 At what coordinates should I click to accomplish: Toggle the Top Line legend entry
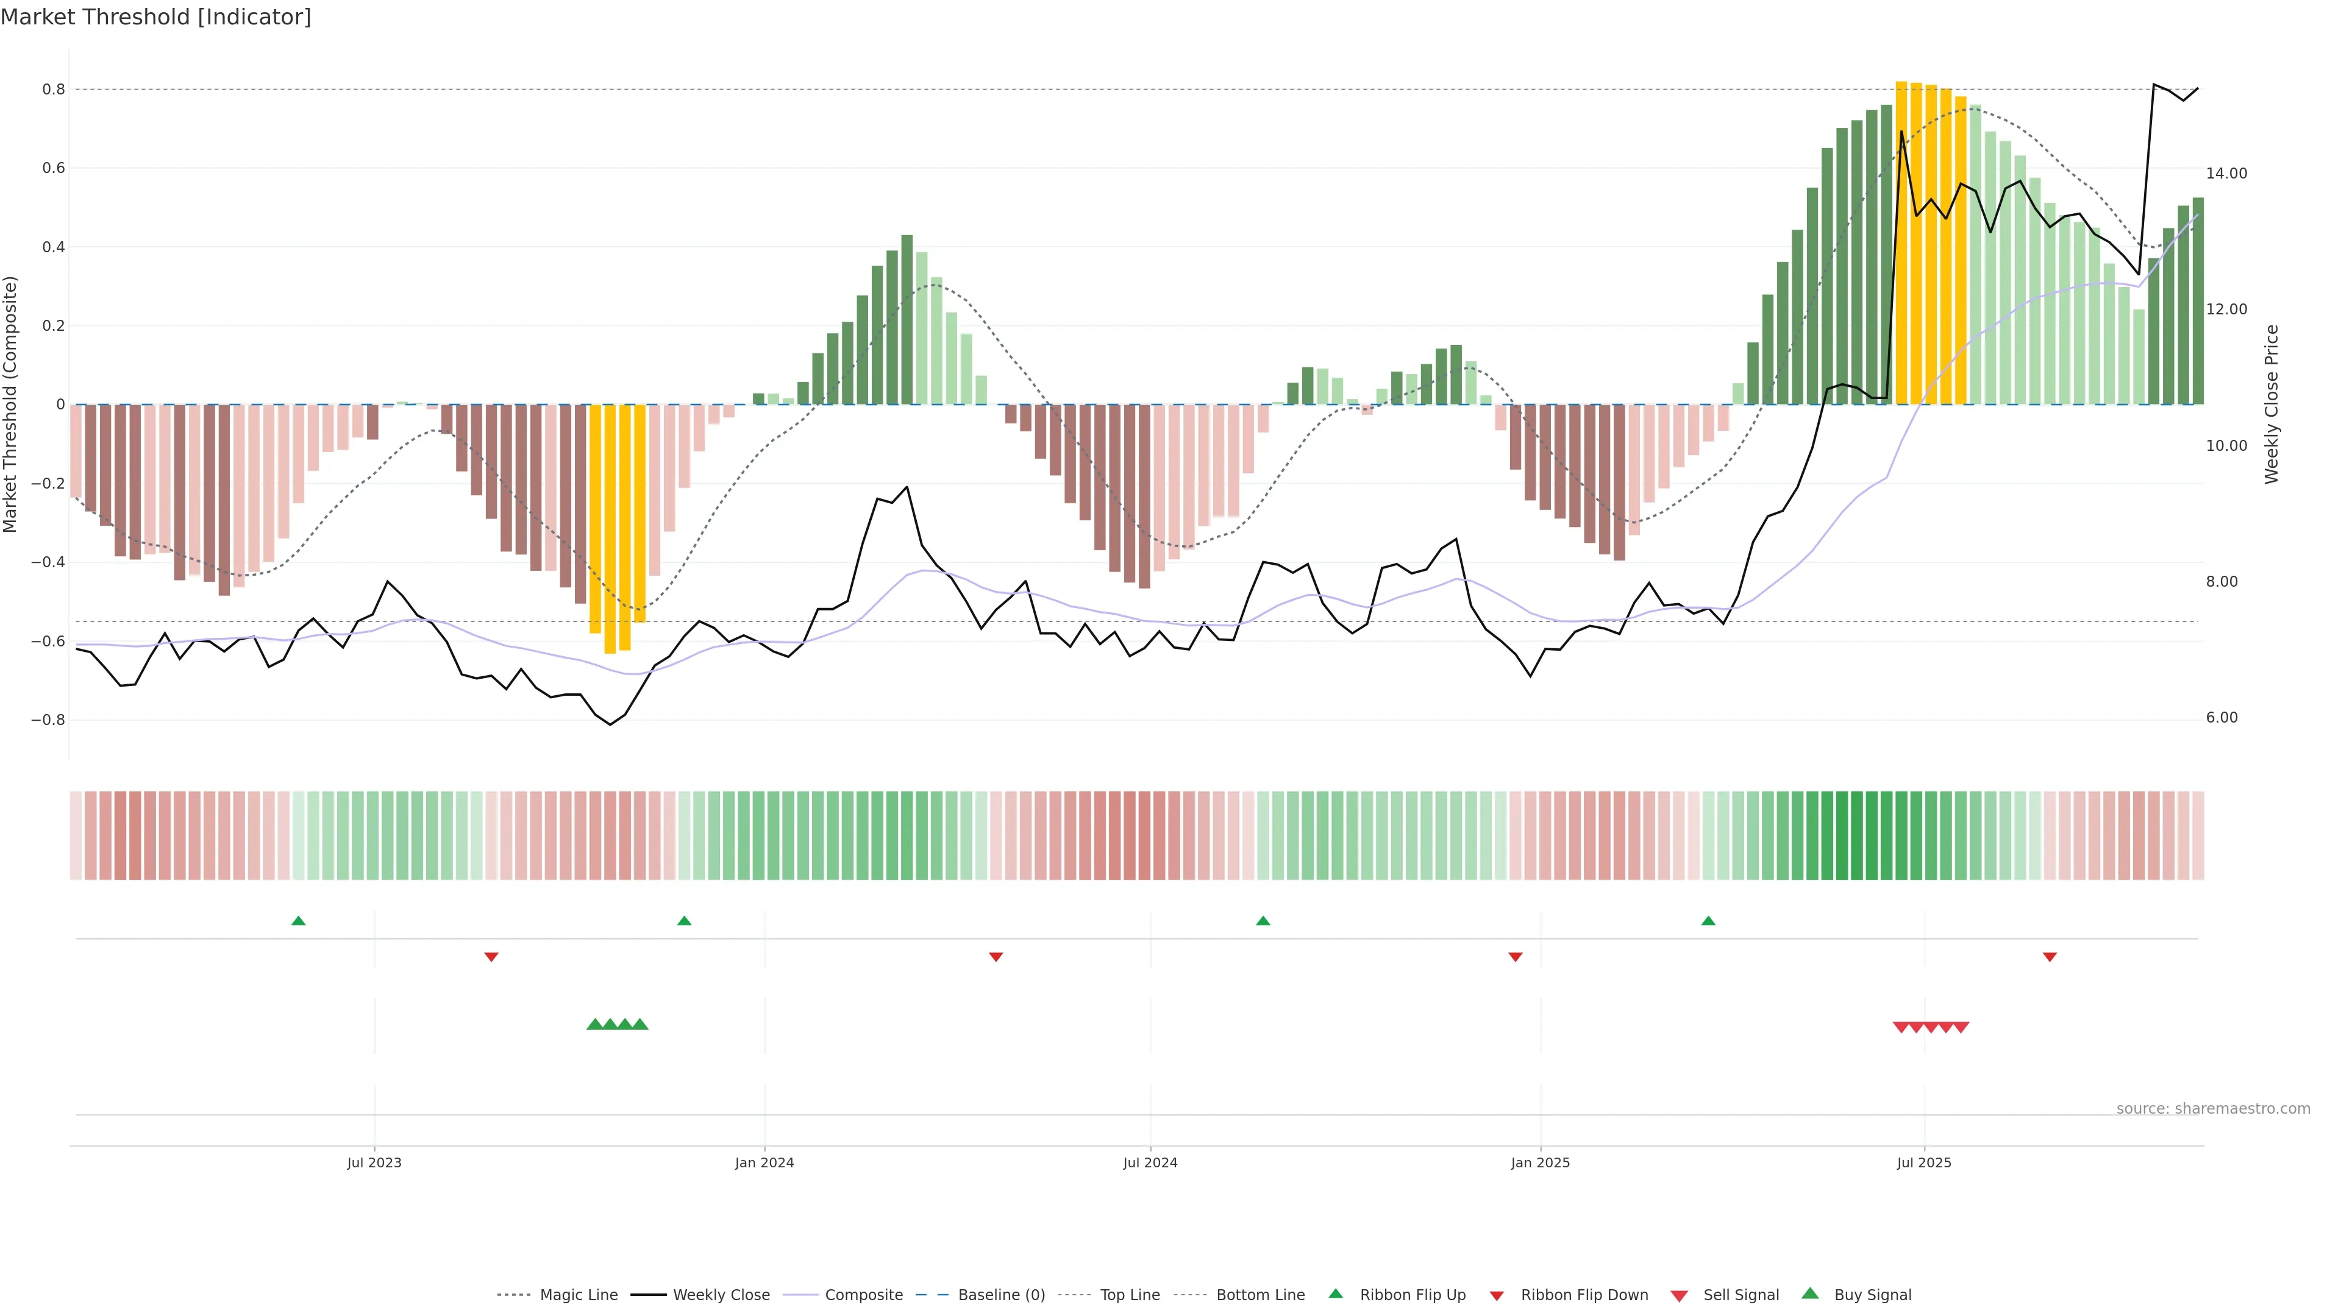coord(1130,1294)
